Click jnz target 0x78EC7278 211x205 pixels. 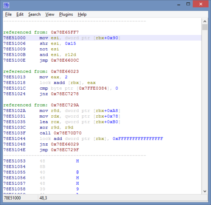click(x=65, y=94)
